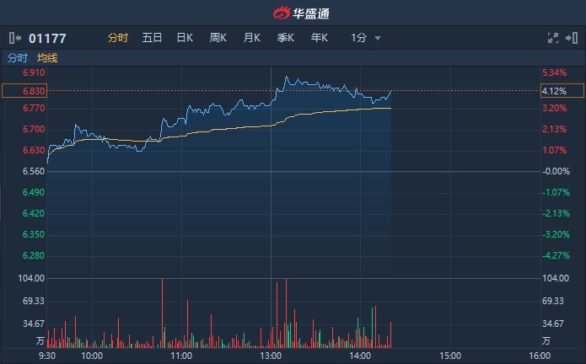This screenshot has height=364, width=586.
Task: Click the fullscreen expand icon
Action: 553,38
